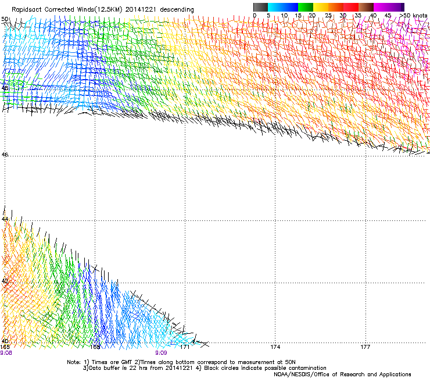430x378 pixels.
Task: Click the note line 'Times are GMT'
Action: 112,362
